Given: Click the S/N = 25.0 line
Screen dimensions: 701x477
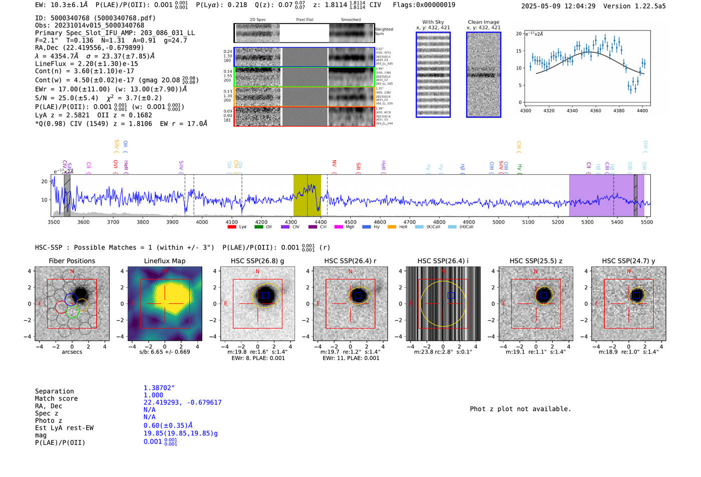Looking at the screenshot, I should click(x=99, y=98).
